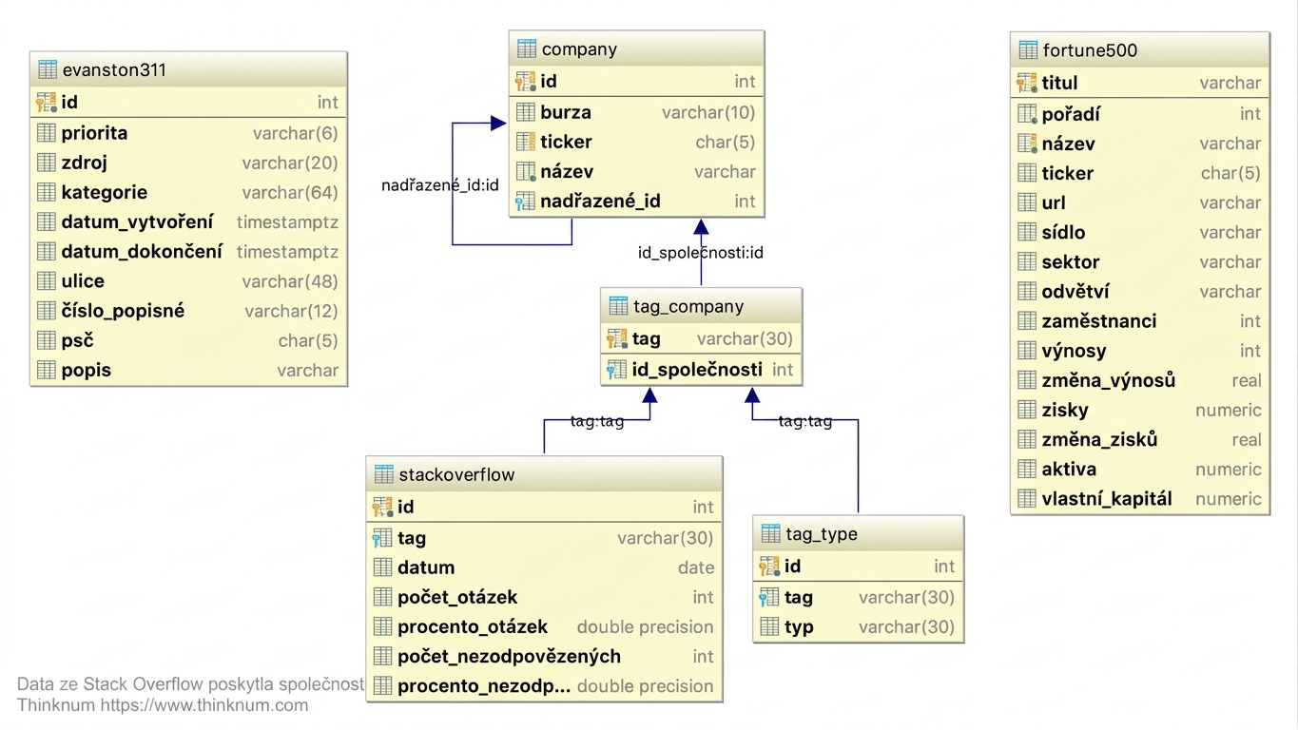Click the company table header icon

pyautogui.click(x=527, y=49)
